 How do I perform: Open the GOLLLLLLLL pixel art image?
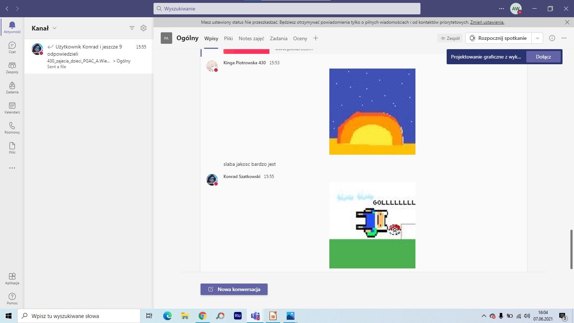pyautogui.click(x=372, y=225)
